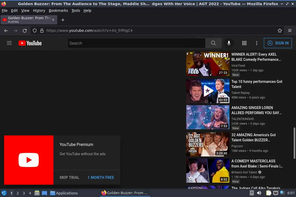Start voice search with microphone icon

tap(229, 43)
